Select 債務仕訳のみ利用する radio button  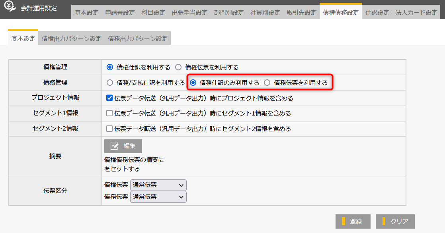click(x=193, y=83)
